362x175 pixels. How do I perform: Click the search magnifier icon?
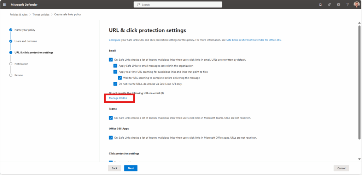click(x=138, y=5)
